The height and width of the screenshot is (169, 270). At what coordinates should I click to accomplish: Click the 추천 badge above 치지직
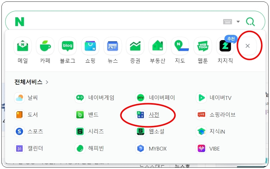coord(231,39)
